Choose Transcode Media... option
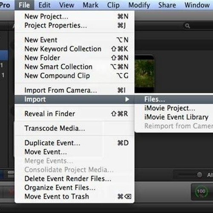The width and height of the screenshot is (213, 213). point(75,128)
